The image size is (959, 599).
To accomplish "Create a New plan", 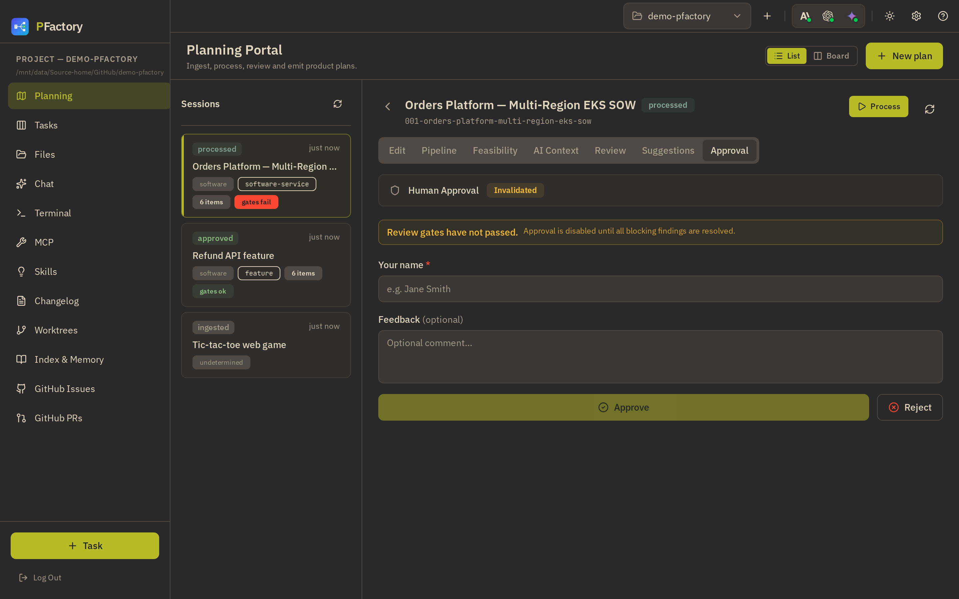I will point(904,56).
